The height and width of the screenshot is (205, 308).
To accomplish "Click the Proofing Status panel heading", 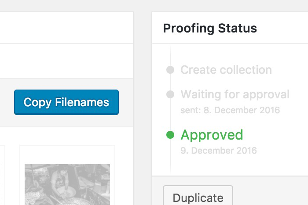I will click(210, 29).
